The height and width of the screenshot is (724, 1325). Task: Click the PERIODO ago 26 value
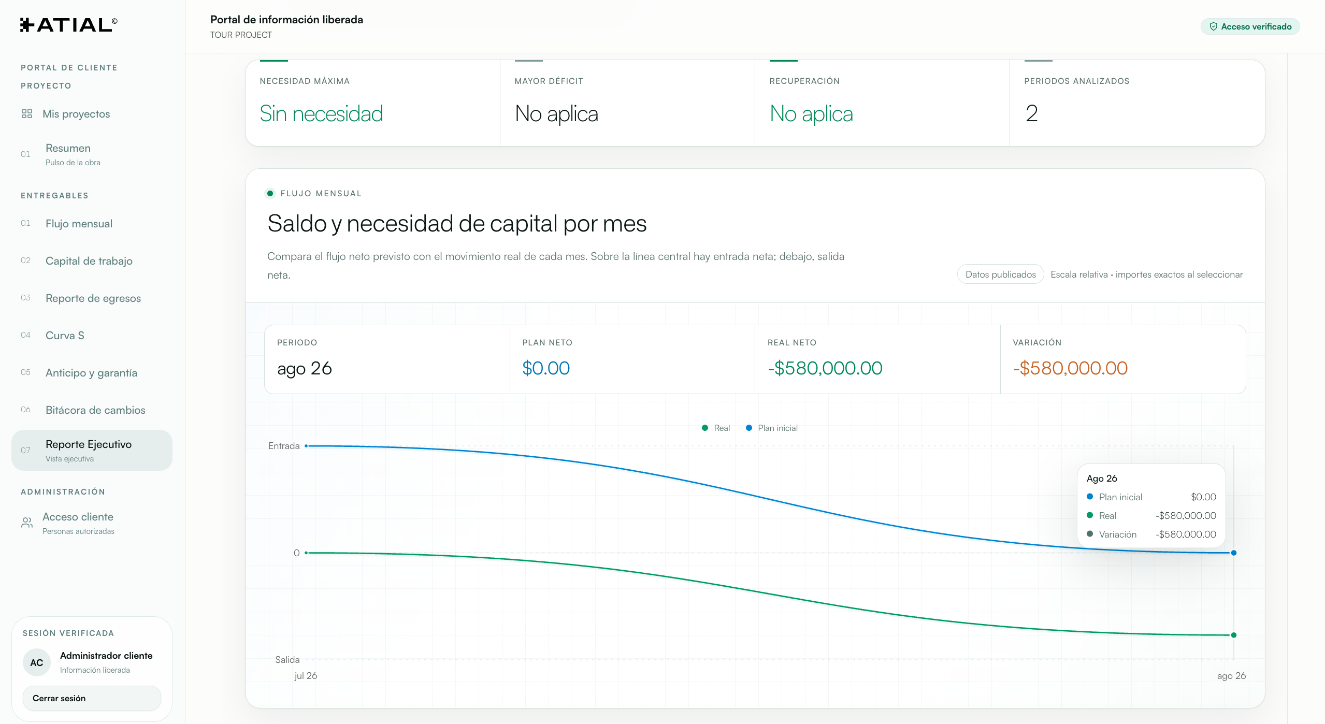point(305,368)
